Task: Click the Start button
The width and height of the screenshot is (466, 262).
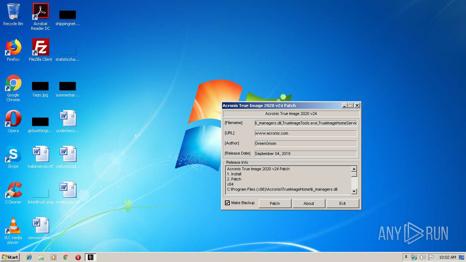Action: coord(10,257)
